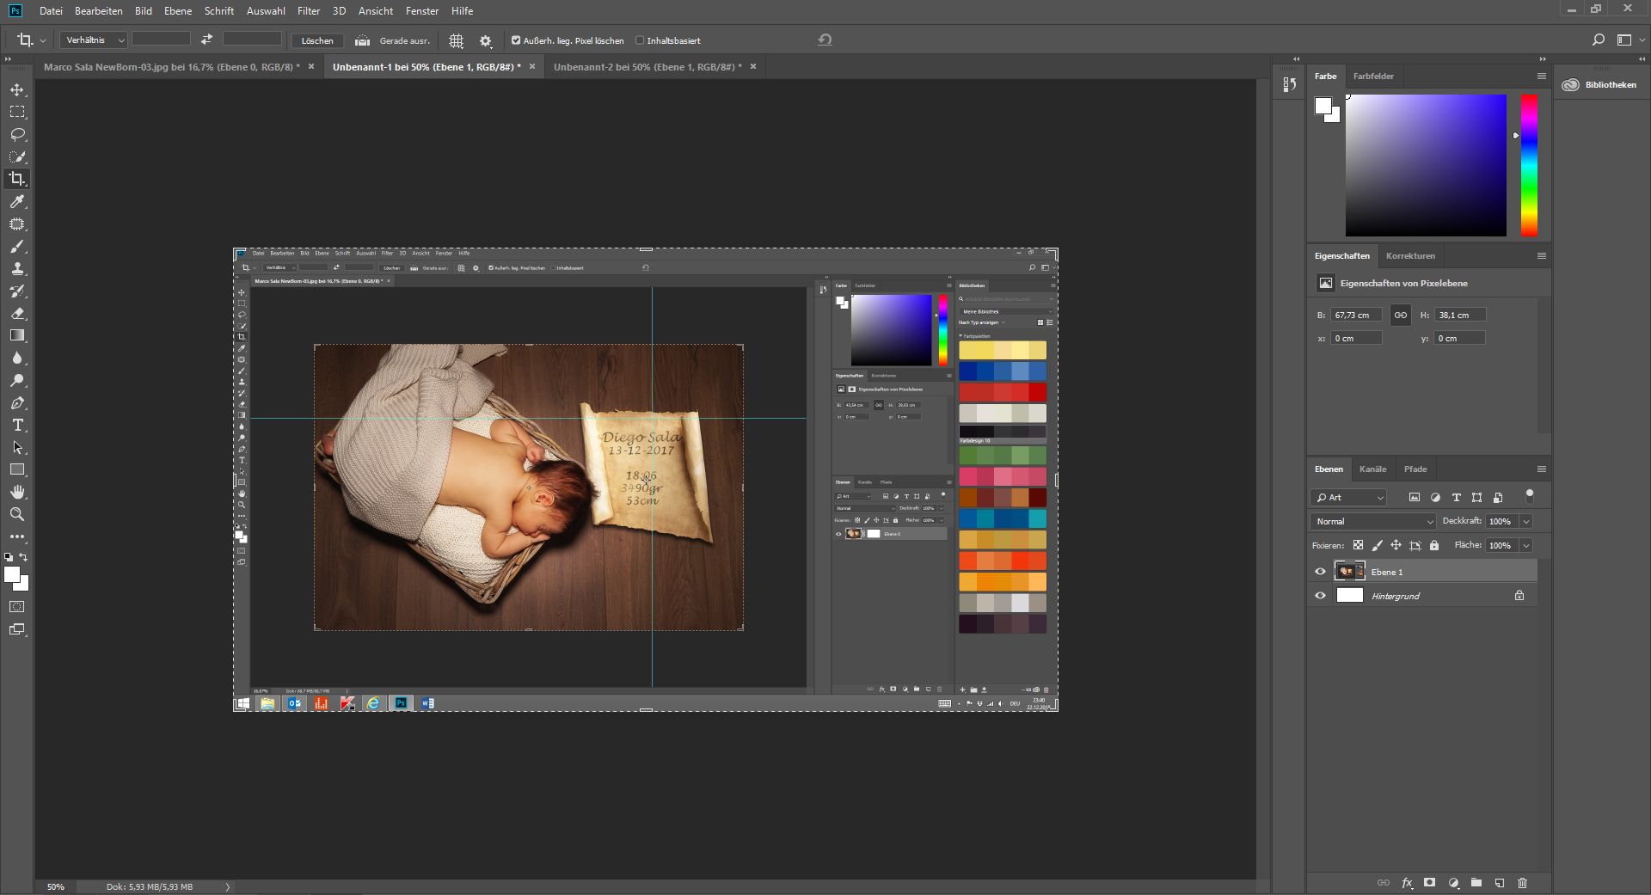Click the Gerade ausr. straighten button
The image size is (1651, 895).
[x=393, y=40]
